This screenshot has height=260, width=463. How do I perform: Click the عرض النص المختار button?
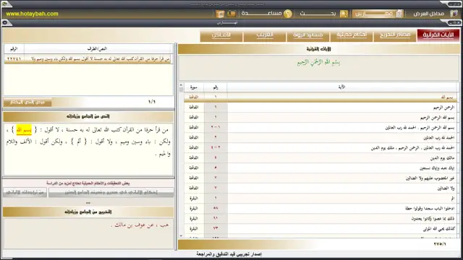pyautogui.click(x=27, y=102)
